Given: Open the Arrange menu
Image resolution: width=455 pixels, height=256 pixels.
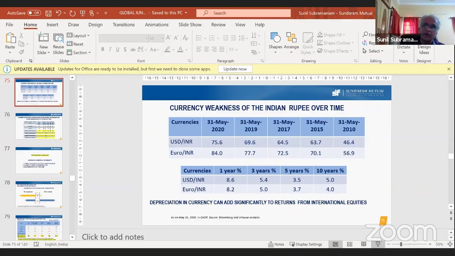Looking at the screenshot, I should point(291,43).
